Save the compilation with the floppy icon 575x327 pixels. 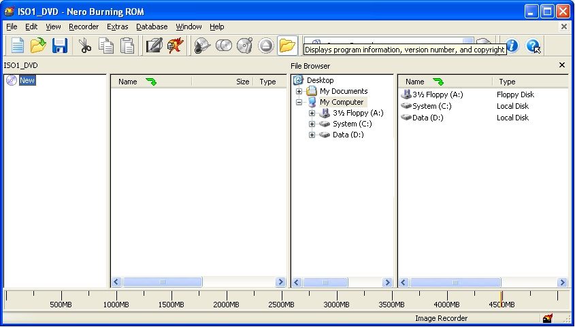click(x=60, y=46)
